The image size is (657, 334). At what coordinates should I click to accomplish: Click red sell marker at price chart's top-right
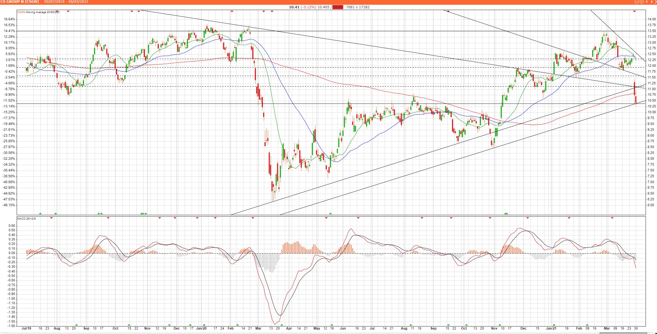[x=634, y=11]
